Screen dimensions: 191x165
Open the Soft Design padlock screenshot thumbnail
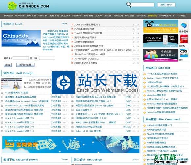12,84
